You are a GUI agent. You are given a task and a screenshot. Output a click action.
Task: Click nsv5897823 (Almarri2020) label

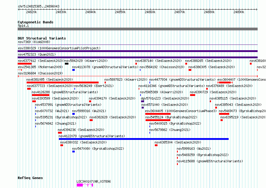coord(126,80)
